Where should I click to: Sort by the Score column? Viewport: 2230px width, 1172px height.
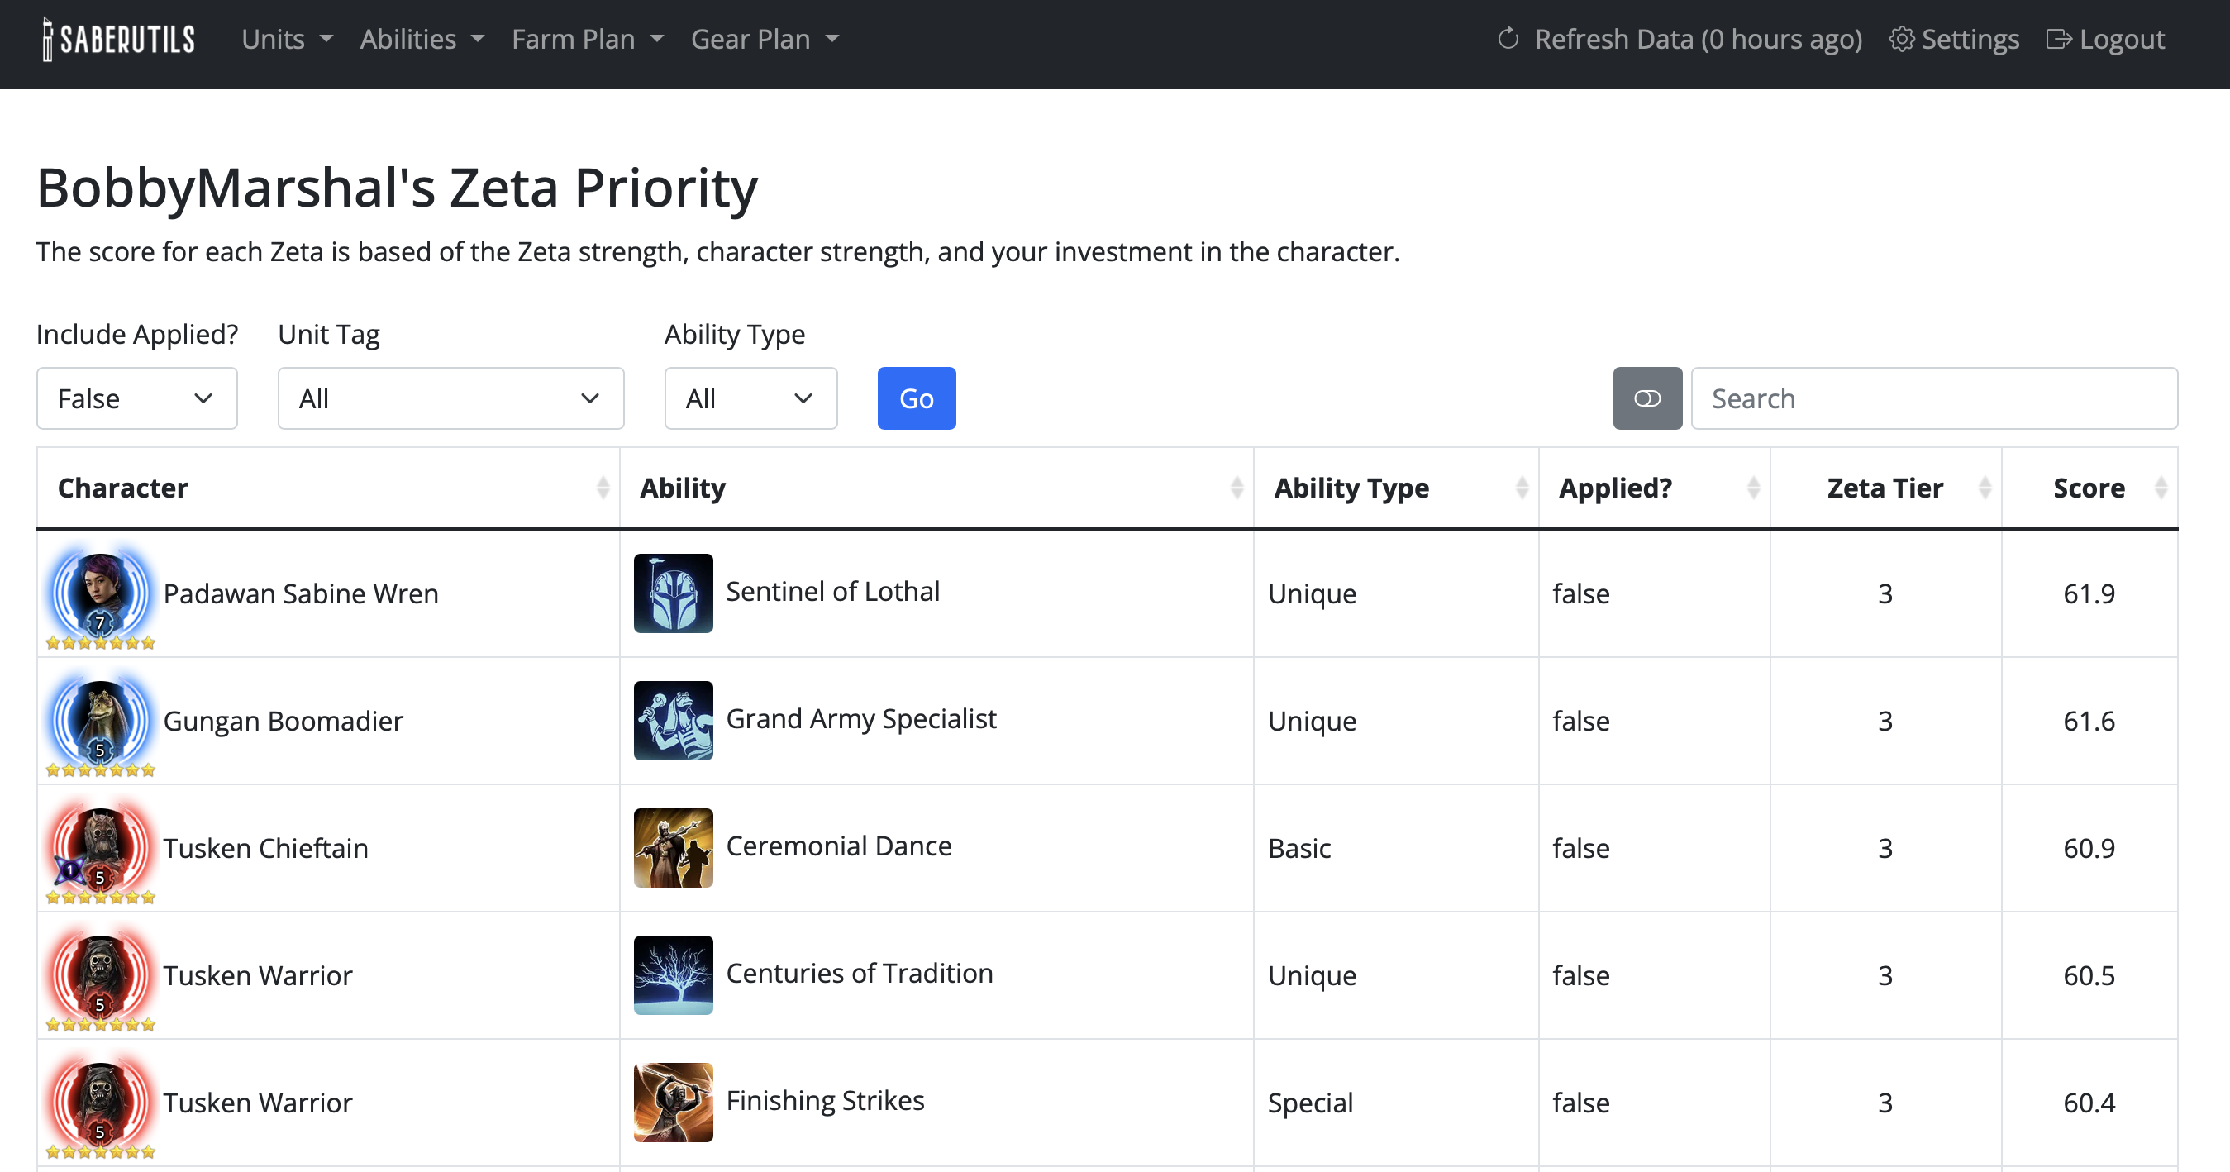coord(2089,488)
